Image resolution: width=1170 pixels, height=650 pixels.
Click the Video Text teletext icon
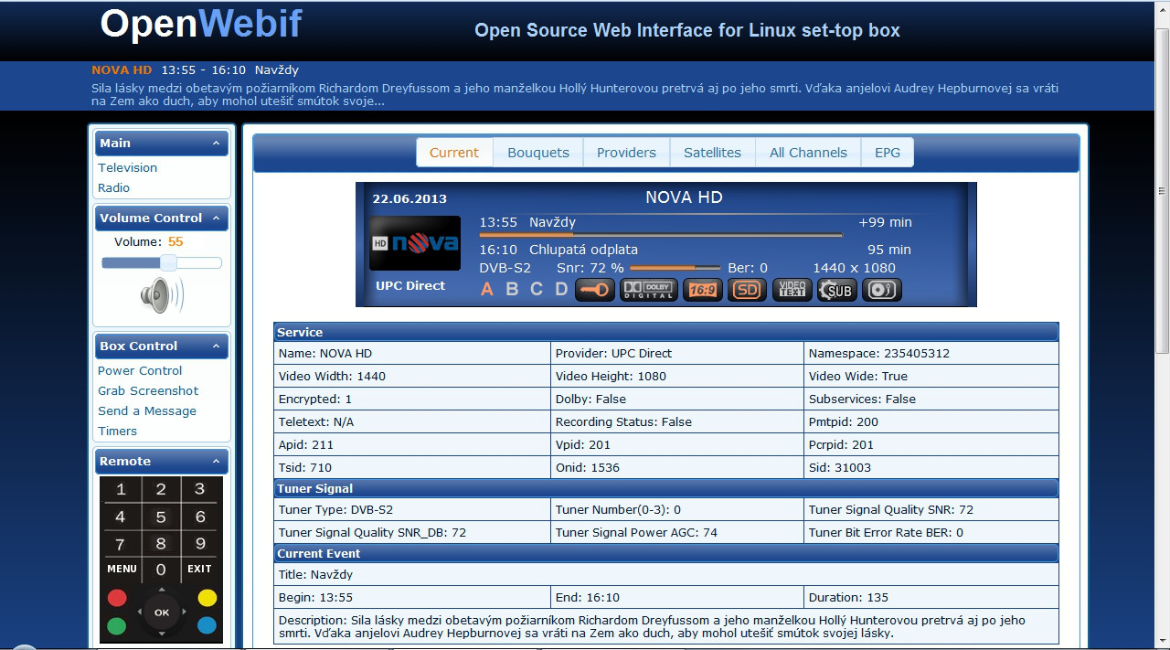click(792, 290)
